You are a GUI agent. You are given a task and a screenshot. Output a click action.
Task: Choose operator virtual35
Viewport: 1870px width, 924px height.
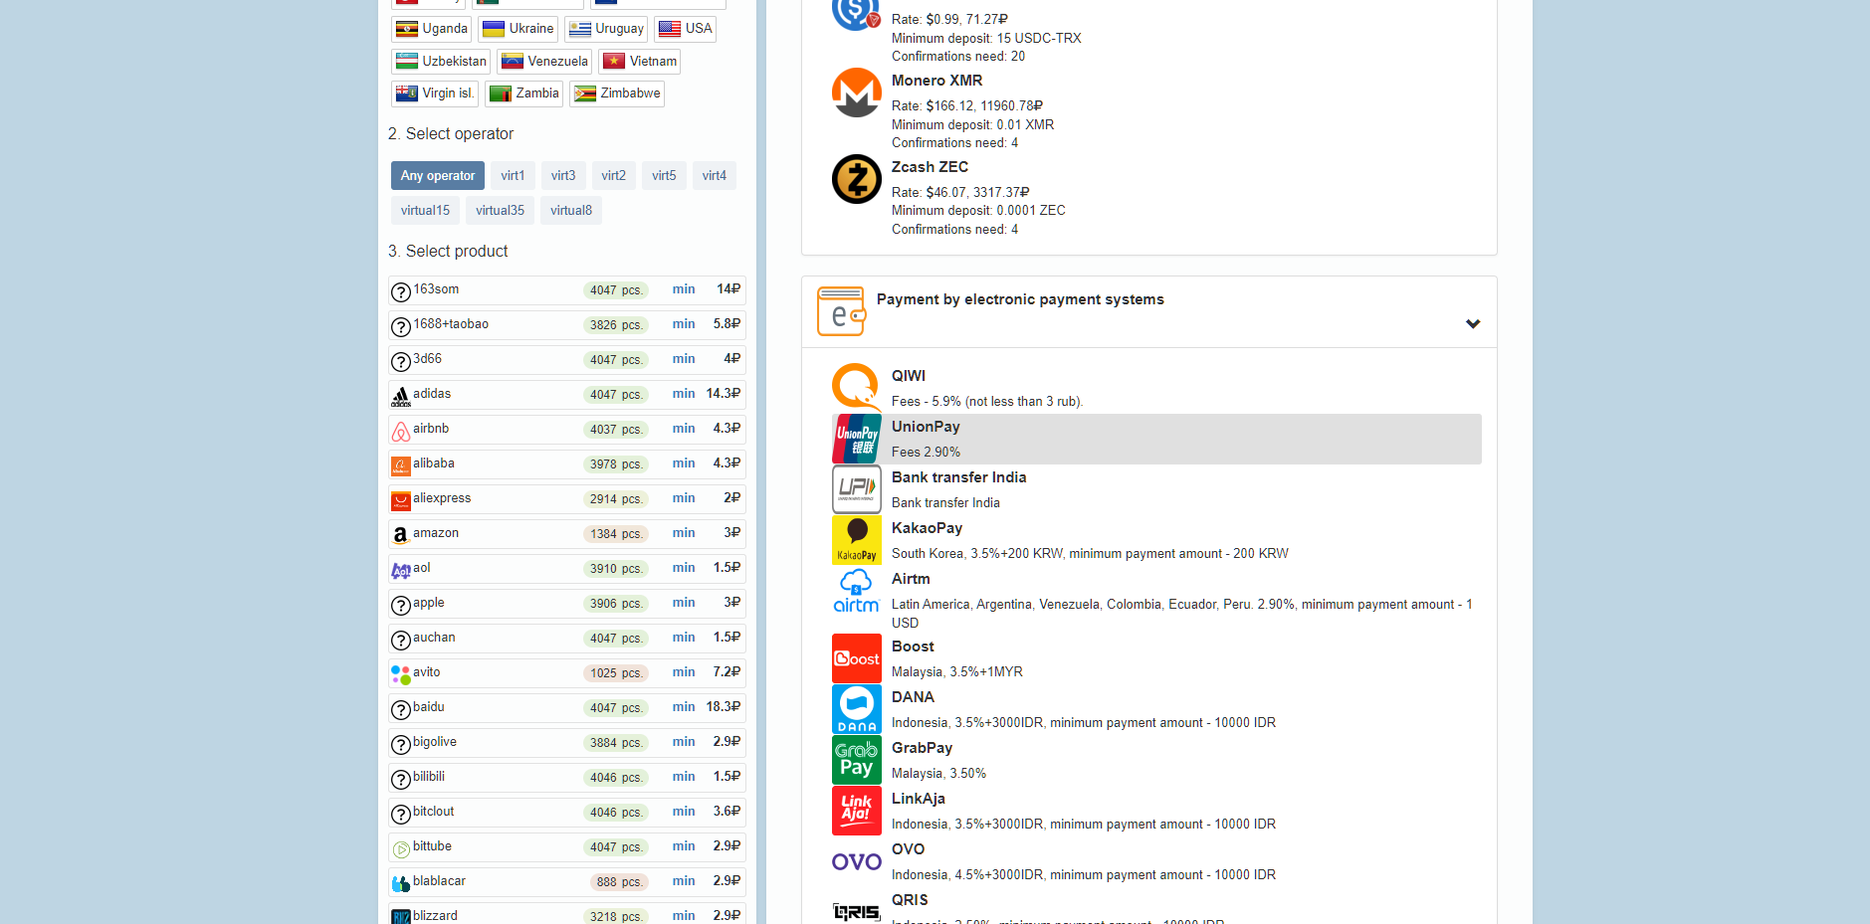500,211
